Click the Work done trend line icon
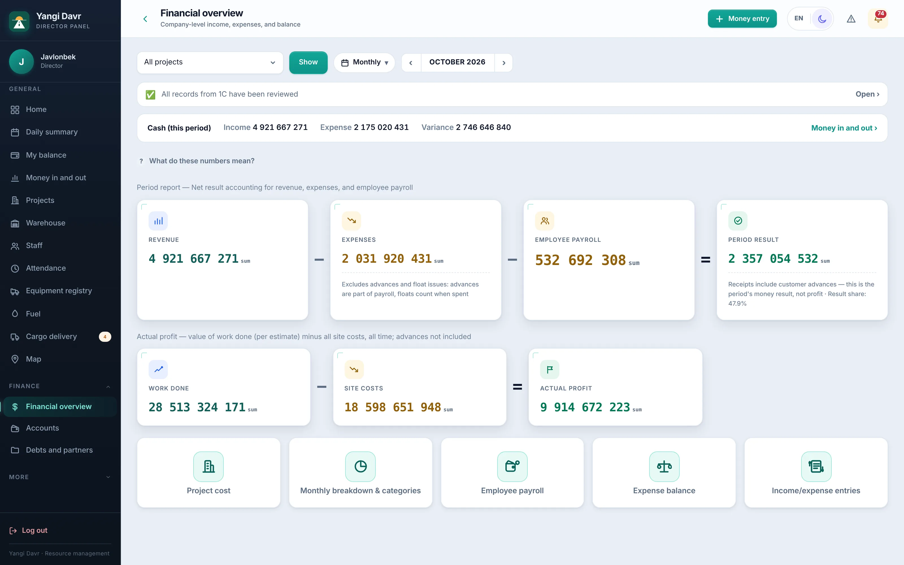 coord(158,370)
